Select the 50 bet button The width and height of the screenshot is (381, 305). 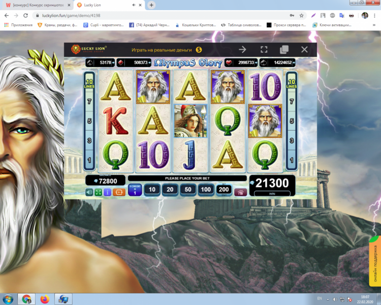187,190
